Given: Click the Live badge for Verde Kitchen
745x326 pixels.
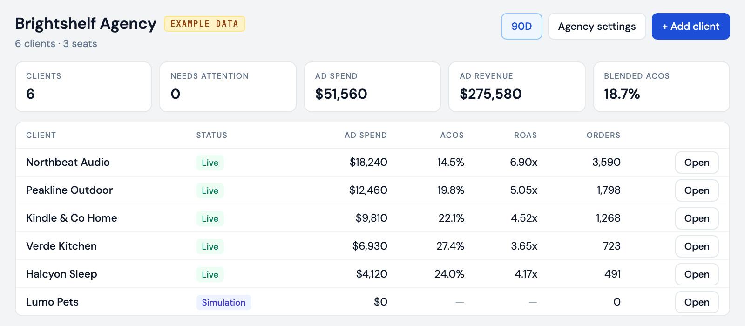Looking at the screenshot, I should [210, 246].
